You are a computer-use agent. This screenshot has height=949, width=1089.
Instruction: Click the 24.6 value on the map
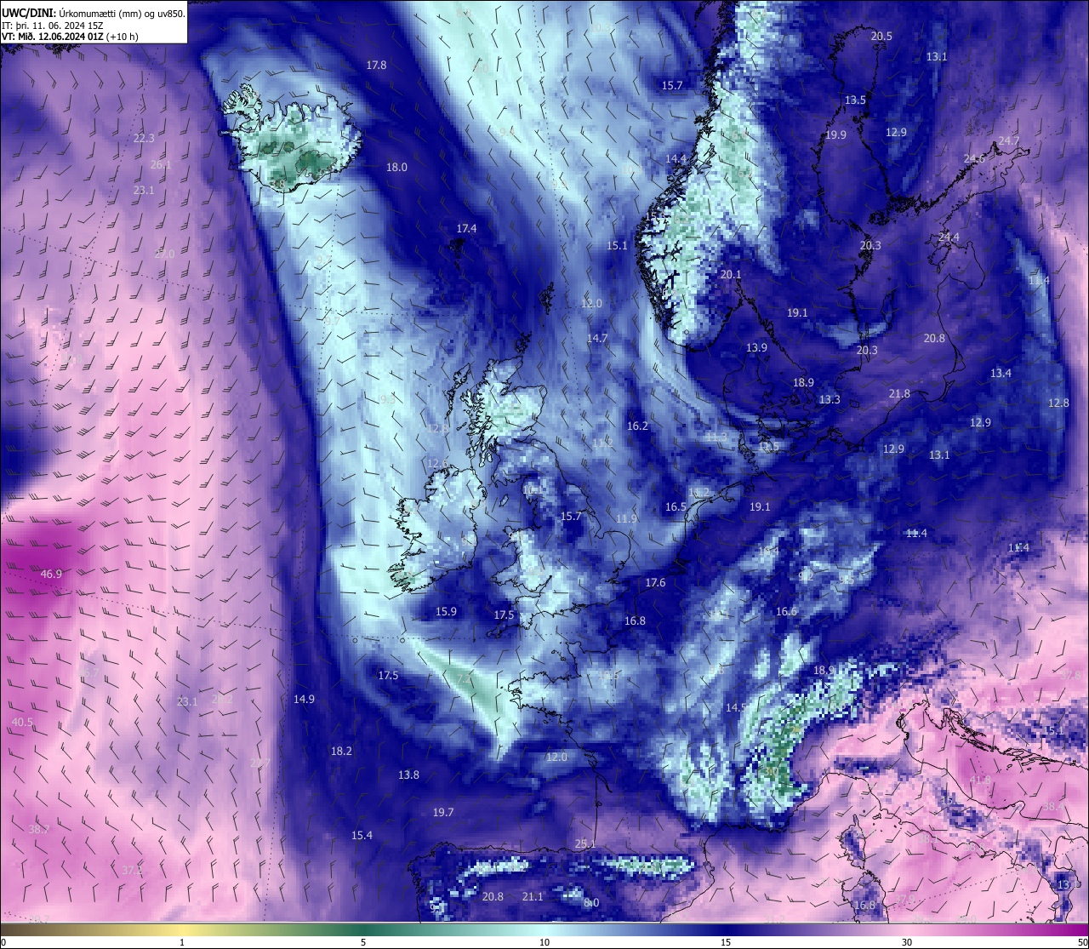click(x=974, y=159)
